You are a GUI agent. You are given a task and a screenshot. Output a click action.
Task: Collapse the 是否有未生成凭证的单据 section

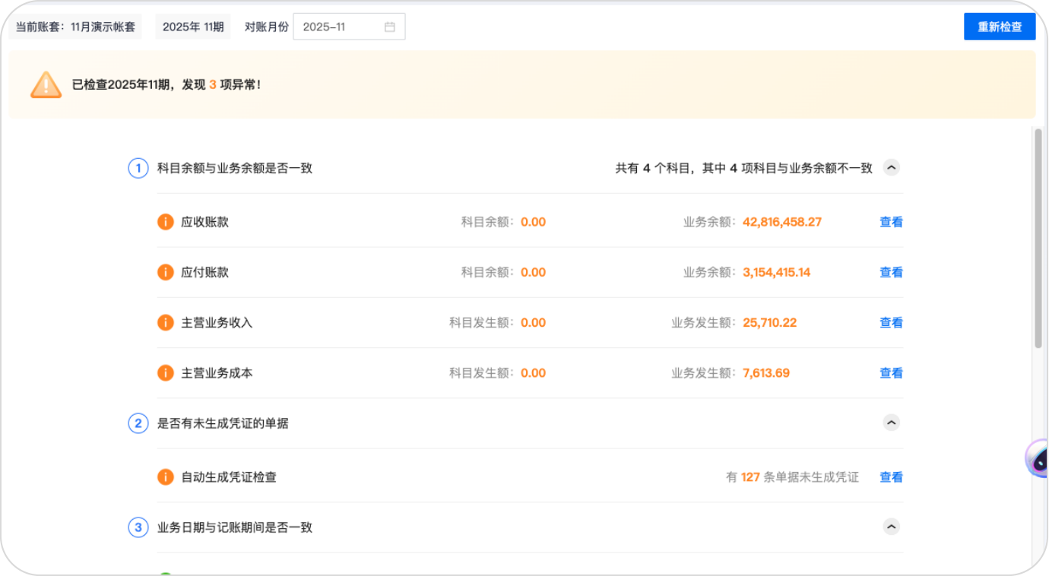click(892, 423)
